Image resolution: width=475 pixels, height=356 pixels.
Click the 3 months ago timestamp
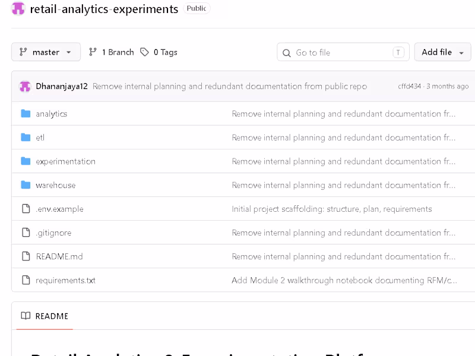pyautogui.click(x=448, y=86)
